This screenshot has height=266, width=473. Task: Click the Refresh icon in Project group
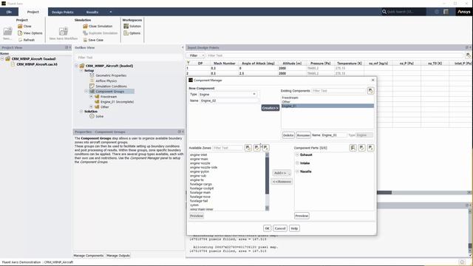pos(20,40)
